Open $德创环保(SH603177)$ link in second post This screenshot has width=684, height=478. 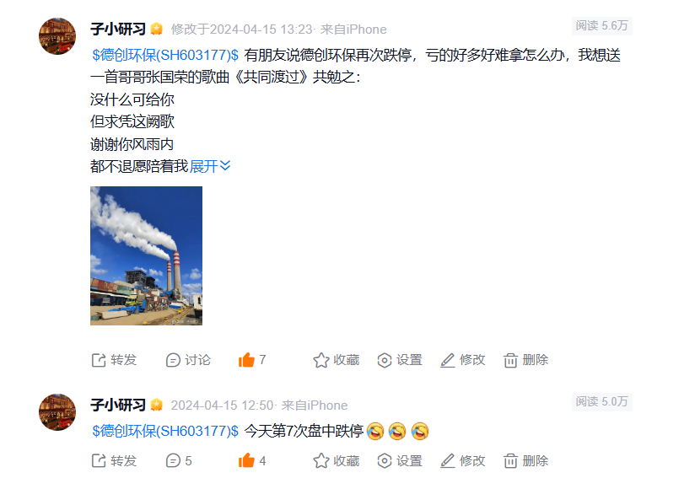[165, 431]
